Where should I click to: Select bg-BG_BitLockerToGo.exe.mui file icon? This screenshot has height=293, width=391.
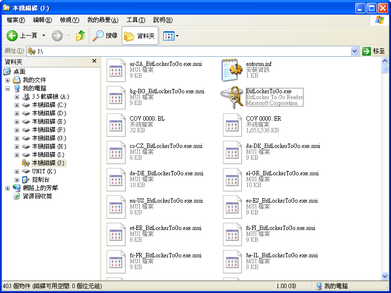pos(116,98)
